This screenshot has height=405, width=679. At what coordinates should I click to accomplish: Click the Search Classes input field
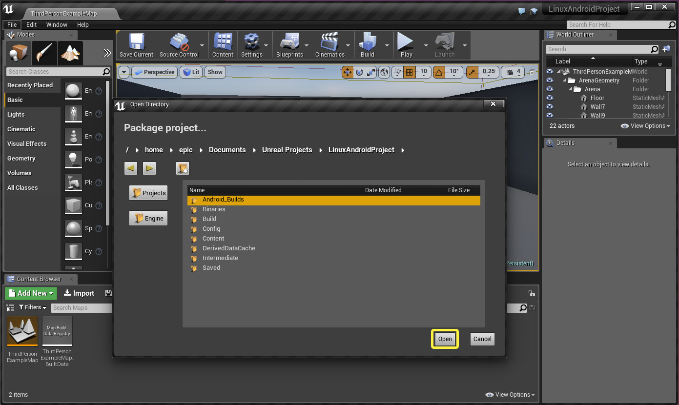(x=54, y=72)
